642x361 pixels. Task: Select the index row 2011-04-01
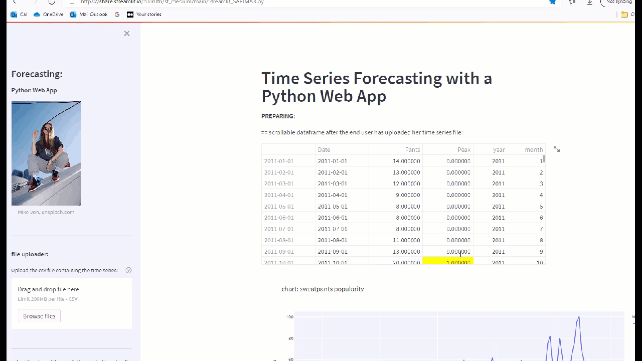click(x=288, y=195)
